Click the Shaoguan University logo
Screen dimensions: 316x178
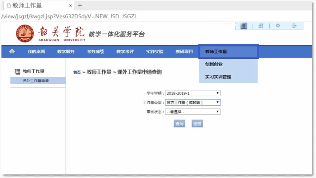tap(25, 34)
